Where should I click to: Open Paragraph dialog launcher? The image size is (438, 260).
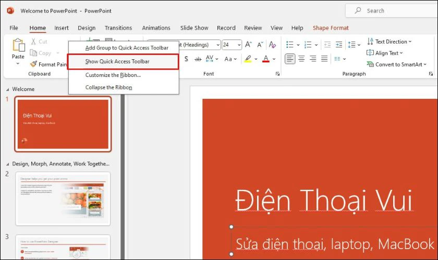(x=431, y=74)
